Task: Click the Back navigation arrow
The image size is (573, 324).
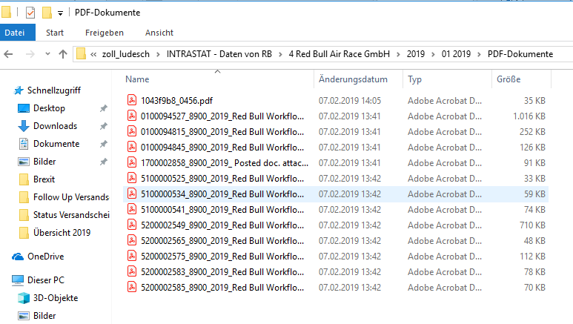Action: [x=8, y=54]
